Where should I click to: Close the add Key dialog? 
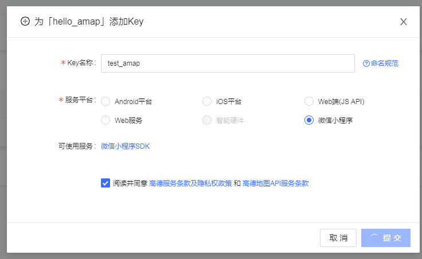[x=403, y=22]
